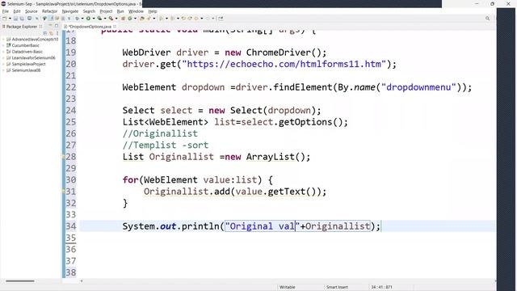
Task: Expand the SampleJavaProject node
Action: (3, 64)
